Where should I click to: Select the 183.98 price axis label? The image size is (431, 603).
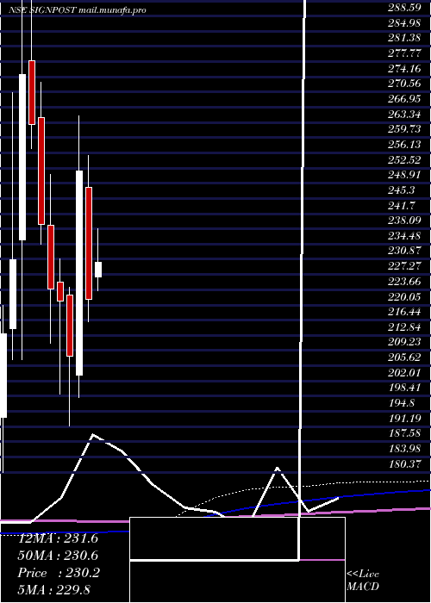[x=404, y=449]
